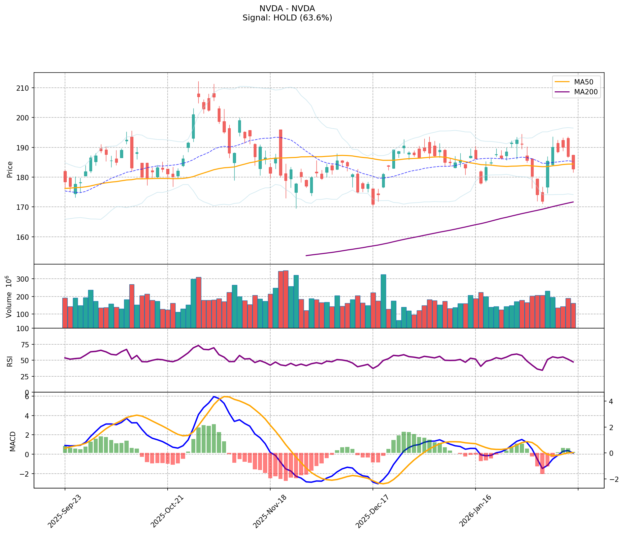This screenshot has height=534, width=624.
Task: Click the Price y-axis label
Action: pyautogui.click(x=10, y=169)
